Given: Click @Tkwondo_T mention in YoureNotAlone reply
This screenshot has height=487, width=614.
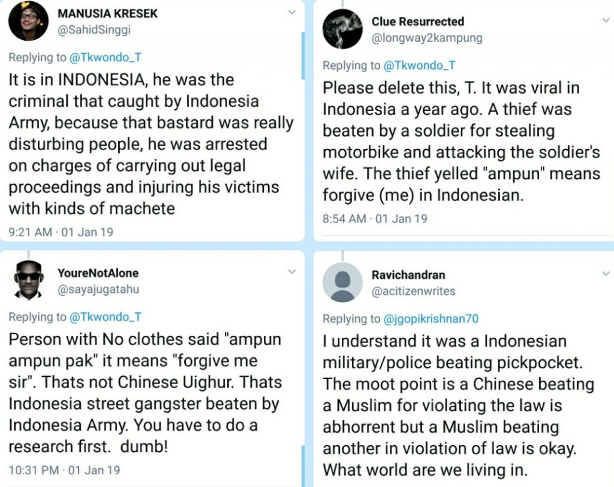Looking at the screenshot, I should point(105,317).
